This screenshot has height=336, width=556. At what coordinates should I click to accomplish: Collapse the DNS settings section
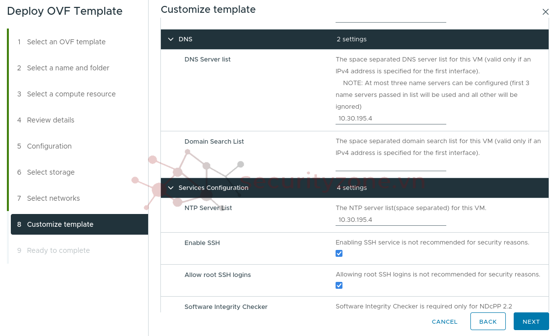[x=171, y=39]
